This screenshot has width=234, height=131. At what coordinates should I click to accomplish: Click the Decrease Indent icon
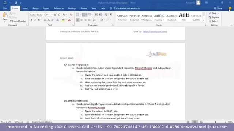click(x=97, y=15)
